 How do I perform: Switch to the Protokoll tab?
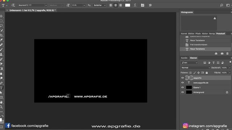coord(221,34)
